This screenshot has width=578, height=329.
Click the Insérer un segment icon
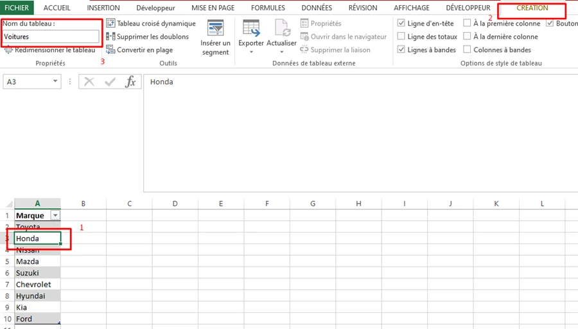click(215, 28)
